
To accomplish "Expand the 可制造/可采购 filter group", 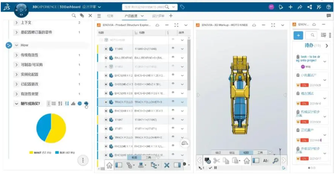I will coord(17,65).
